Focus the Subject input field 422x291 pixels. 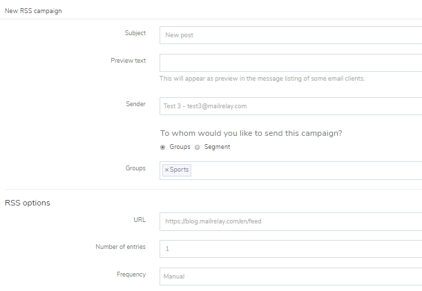pos(290,34)
